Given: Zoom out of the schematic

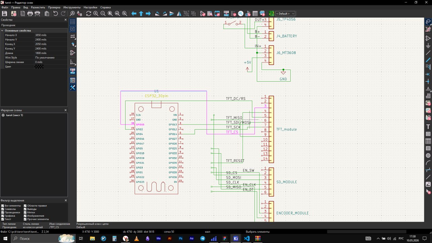Looking at the screenshot, I should coord(103,13).
